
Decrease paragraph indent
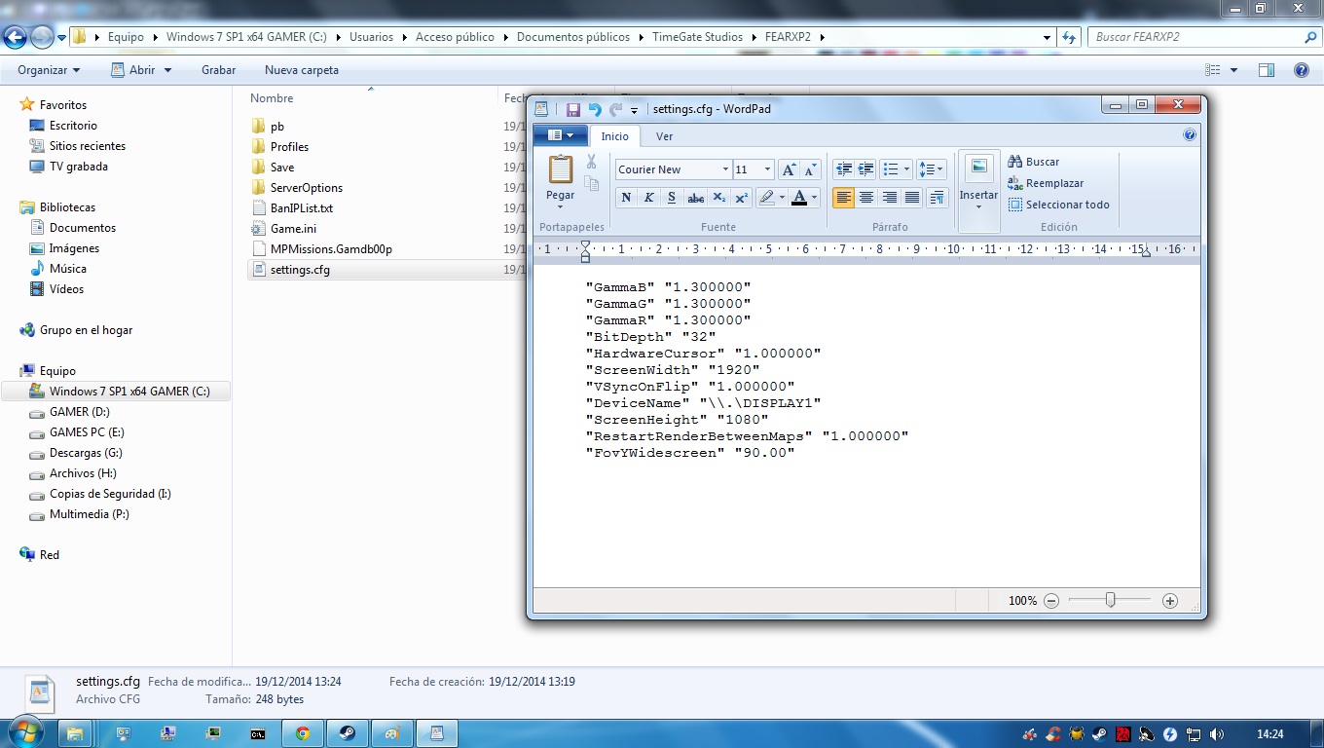(844, 169)
